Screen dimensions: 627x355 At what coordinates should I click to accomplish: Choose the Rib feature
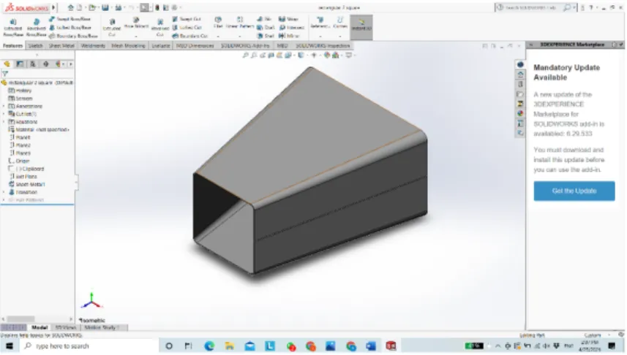coord(264,19)
